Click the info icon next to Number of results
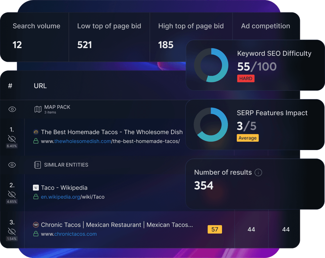The image size is (325, 258). tap(258, 172)
